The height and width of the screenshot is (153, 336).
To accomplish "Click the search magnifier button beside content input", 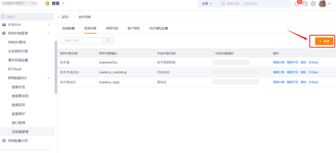I will [109, 41].
